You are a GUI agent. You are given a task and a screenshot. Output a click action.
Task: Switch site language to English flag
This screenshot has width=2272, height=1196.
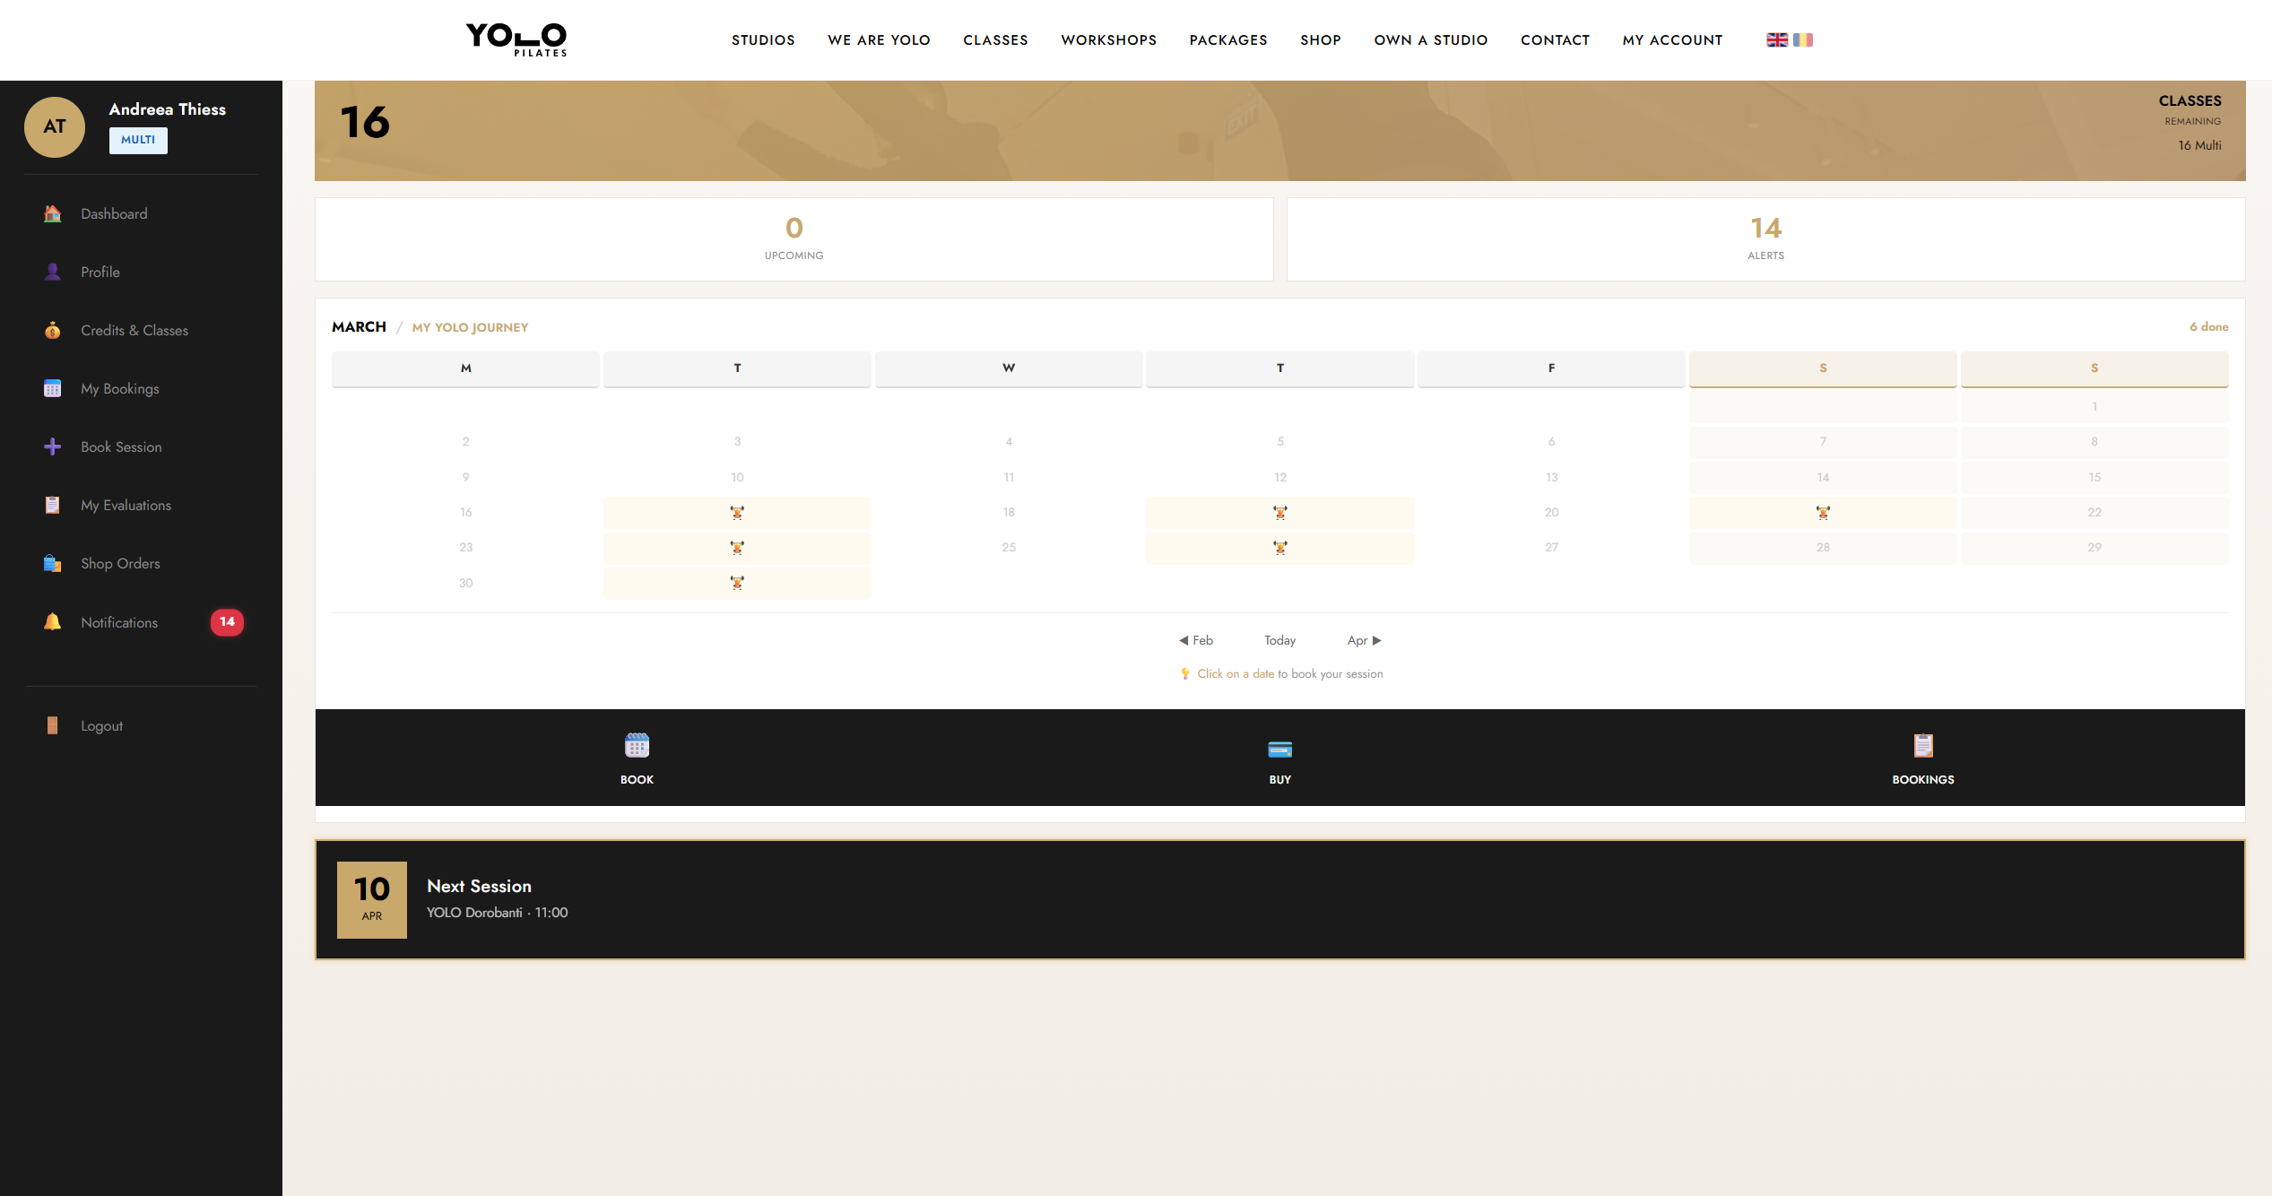point(1776,39)
